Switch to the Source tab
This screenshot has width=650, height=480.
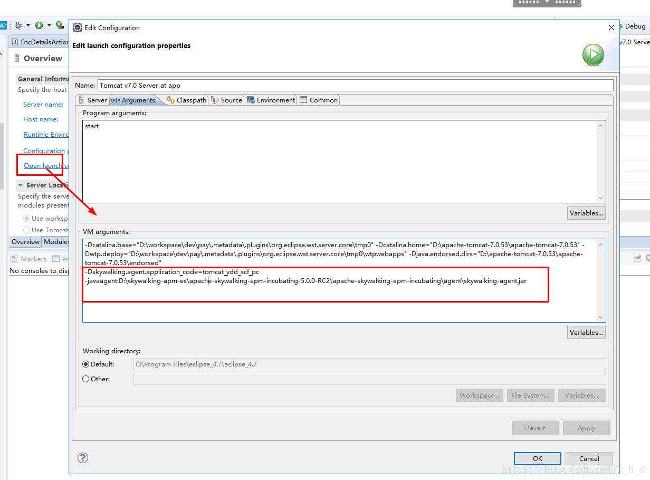click(x=227, y=100)
